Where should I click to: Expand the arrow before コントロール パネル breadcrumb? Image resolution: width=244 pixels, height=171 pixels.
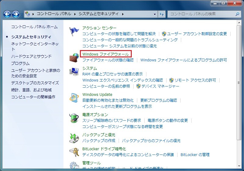pyautogui.click(x=33, y=14)
